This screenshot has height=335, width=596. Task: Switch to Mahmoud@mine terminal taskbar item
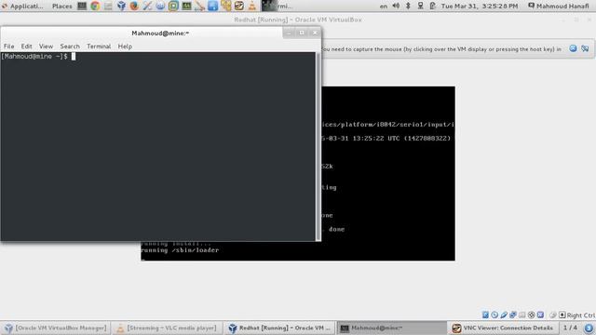point(391,328)
